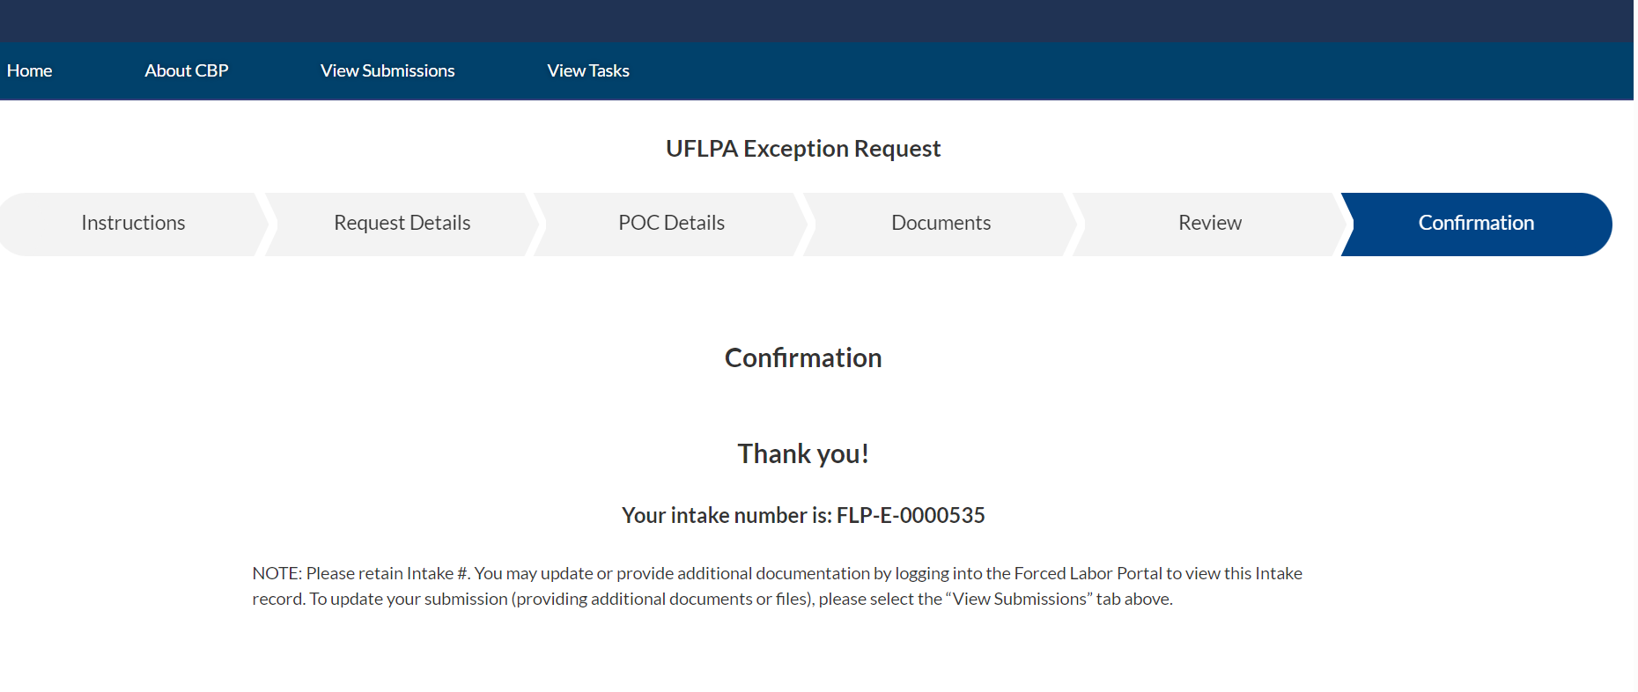Click the dark top banner bar

point(819,20)
